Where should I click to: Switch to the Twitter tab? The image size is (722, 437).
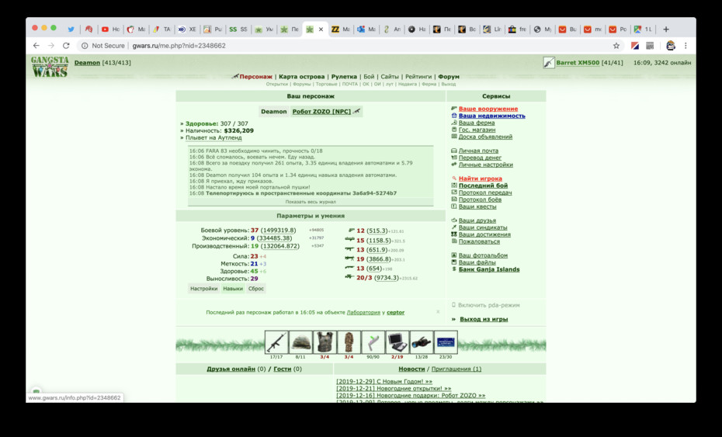(71, 29)
